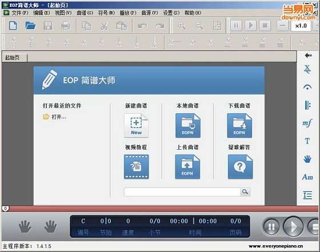
Task: Redo action with redo arrow
Action: [x=160, y=26]
